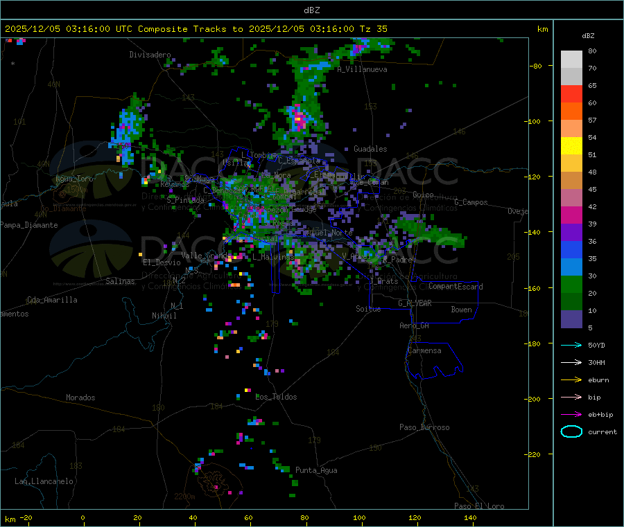The height and width of the screenshot is (527, 624).
Task: Click the Pampa_Diamante place label
Action: point(29,225)
